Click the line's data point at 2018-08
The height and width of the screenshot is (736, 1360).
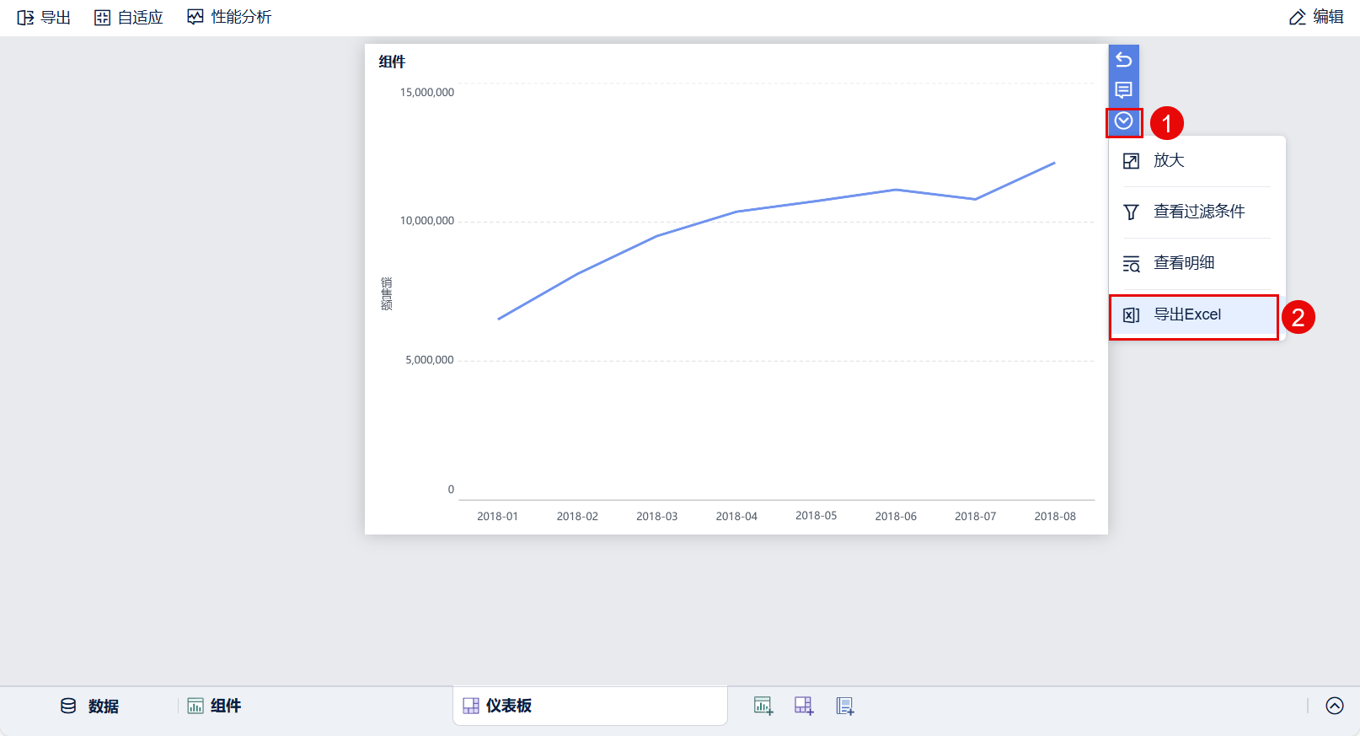click(1054, 164)
